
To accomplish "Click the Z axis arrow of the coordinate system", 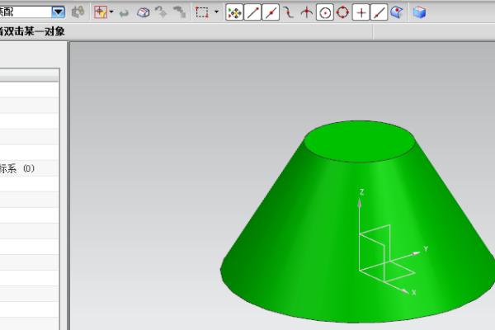I will pos(359,202).
